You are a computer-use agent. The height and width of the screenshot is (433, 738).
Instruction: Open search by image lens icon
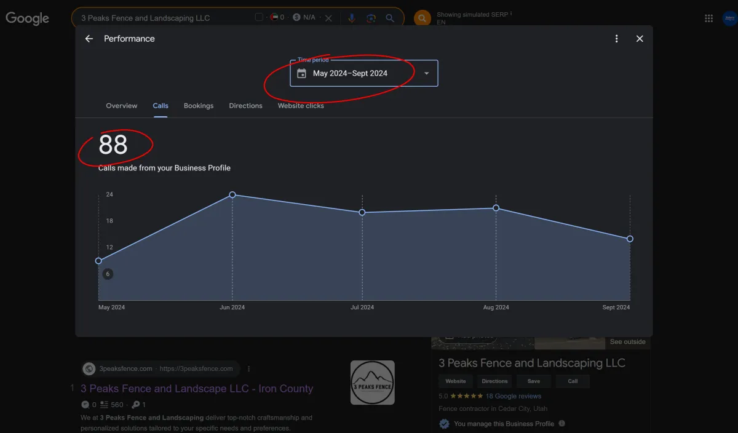[371, 18]
